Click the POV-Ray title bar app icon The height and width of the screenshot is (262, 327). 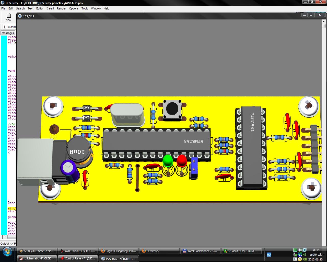[x=3, y=3]
